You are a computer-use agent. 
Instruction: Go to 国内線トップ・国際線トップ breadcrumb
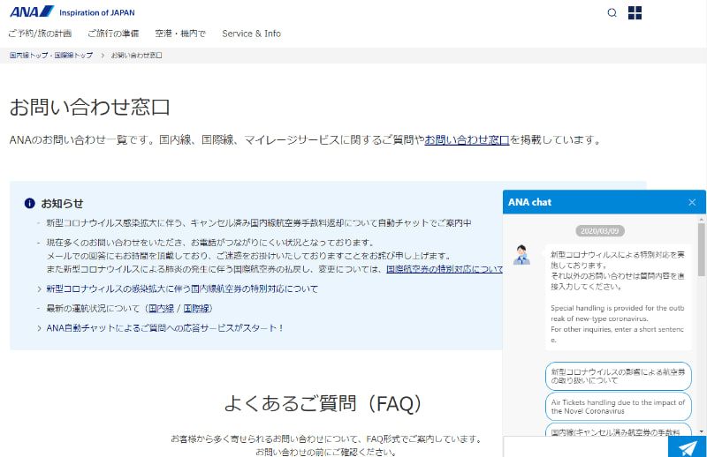tap(51, 56)
